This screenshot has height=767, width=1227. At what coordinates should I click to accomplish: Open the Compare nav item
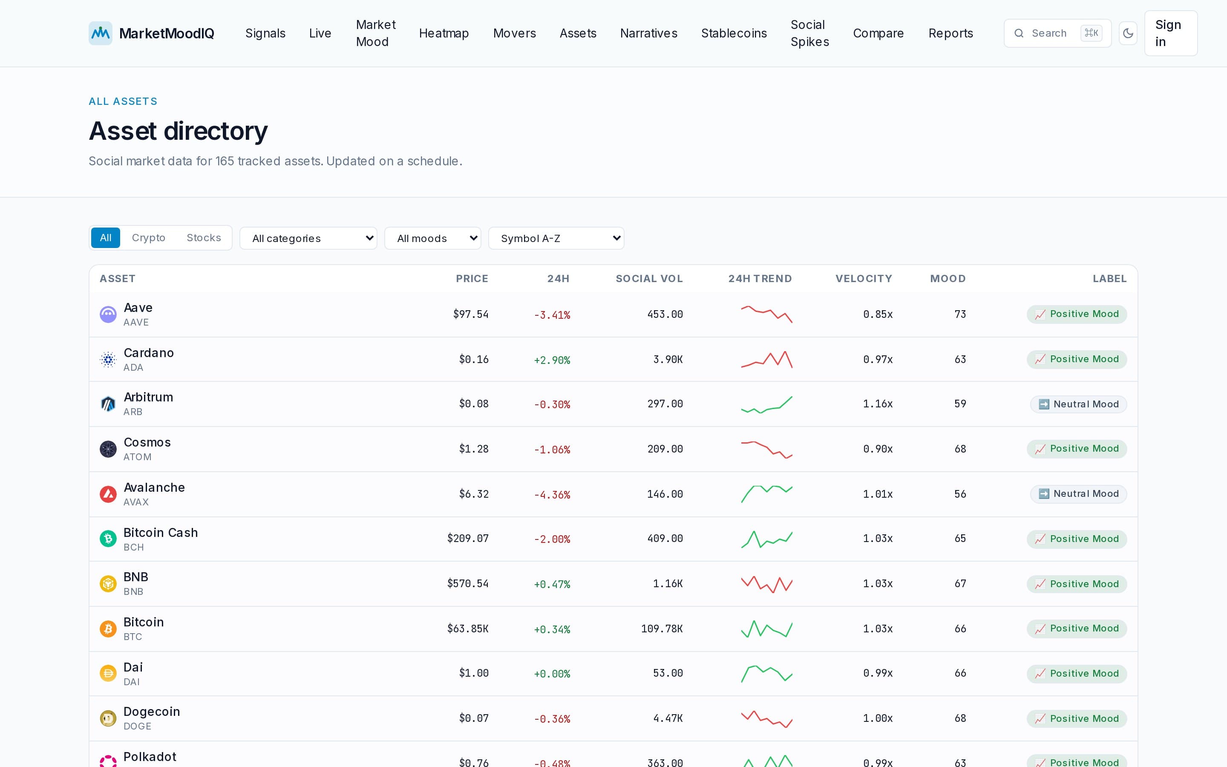878,34
